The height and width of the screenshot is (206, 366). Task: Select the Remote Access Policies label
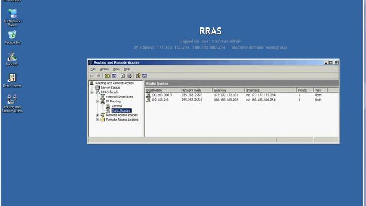pos(122,115)
